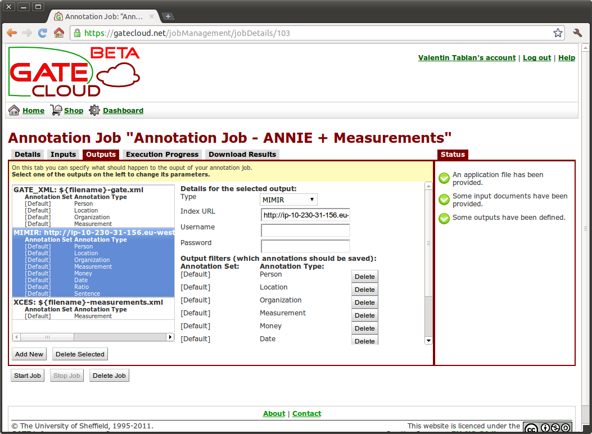Close the Annotation Job browser tab
The height and width of the screenshot is (434, 592).
151,16
